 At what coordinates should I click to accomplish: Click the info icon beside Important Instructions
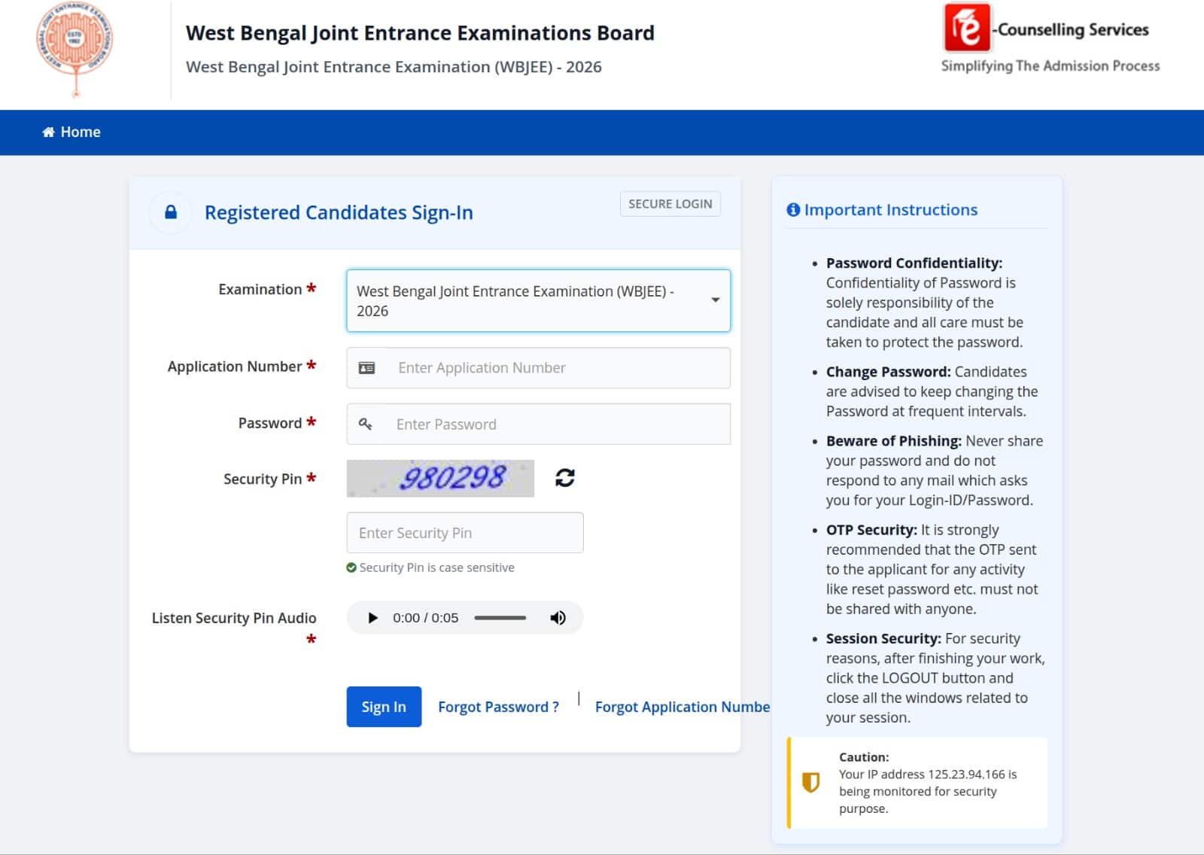click(x=793, y=210)
